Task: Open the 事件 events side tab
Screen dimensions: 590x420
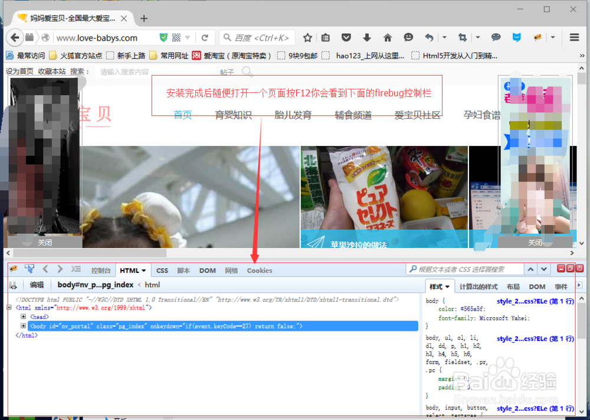Action: tap(560, 286)
